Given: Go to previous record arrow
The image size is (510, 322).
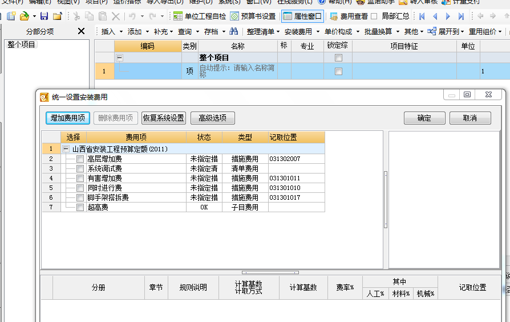Looking at the screenshot, I should point(435,16).
